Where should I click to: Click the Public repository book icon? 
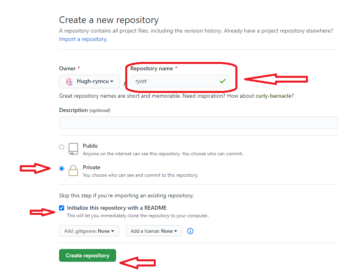[x=73, y=149]
